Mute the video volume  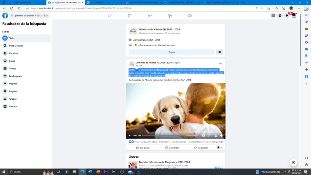click(221, 136)
